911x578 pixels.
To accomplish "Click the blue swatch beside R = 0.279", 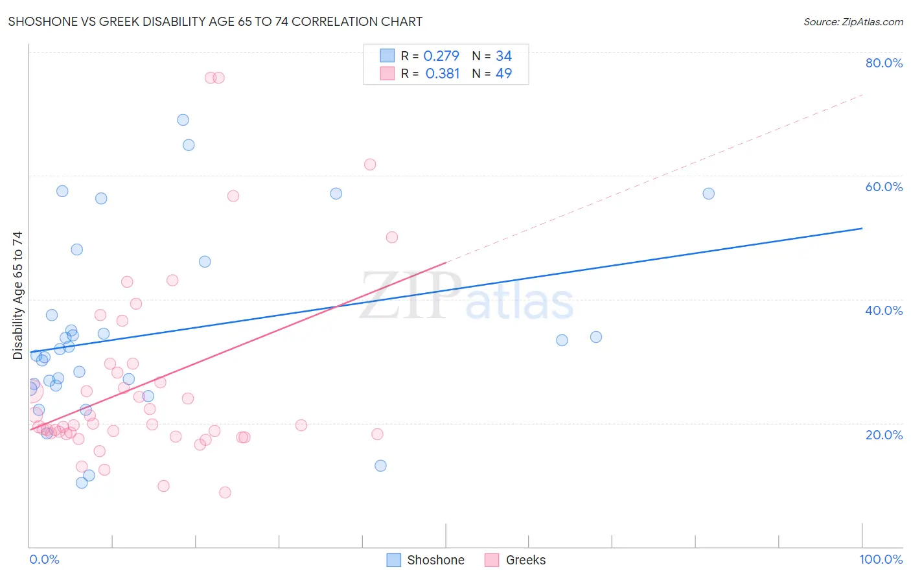I will (387, 56).
